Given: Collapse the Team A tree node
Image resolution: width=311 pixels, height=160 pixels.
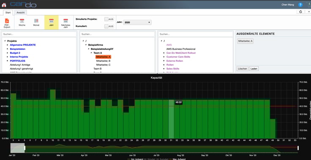Looking at the screenshot, I should point(91,53).
